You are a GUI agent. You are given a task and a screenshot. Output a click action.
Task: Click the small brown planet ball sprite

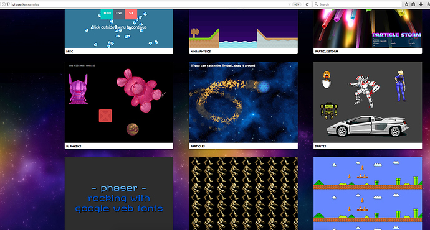click(x=133, y=129)
